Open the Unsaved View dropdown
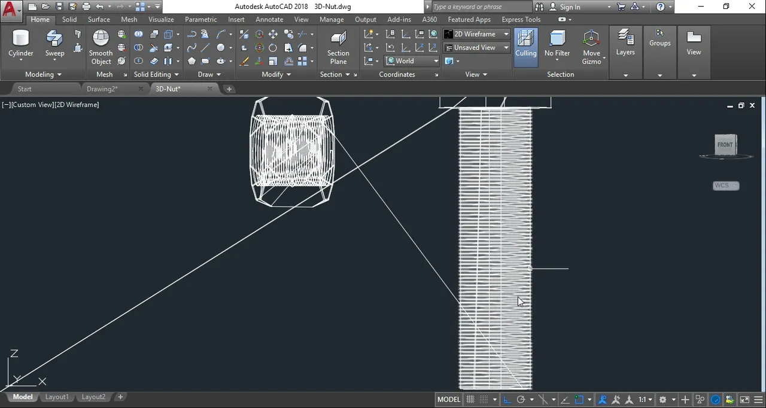 (x=476, y=47)
